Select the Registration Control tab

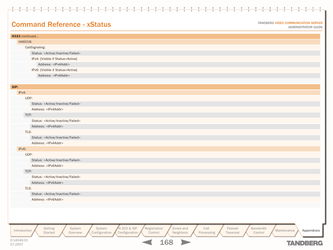click(154, 230)
